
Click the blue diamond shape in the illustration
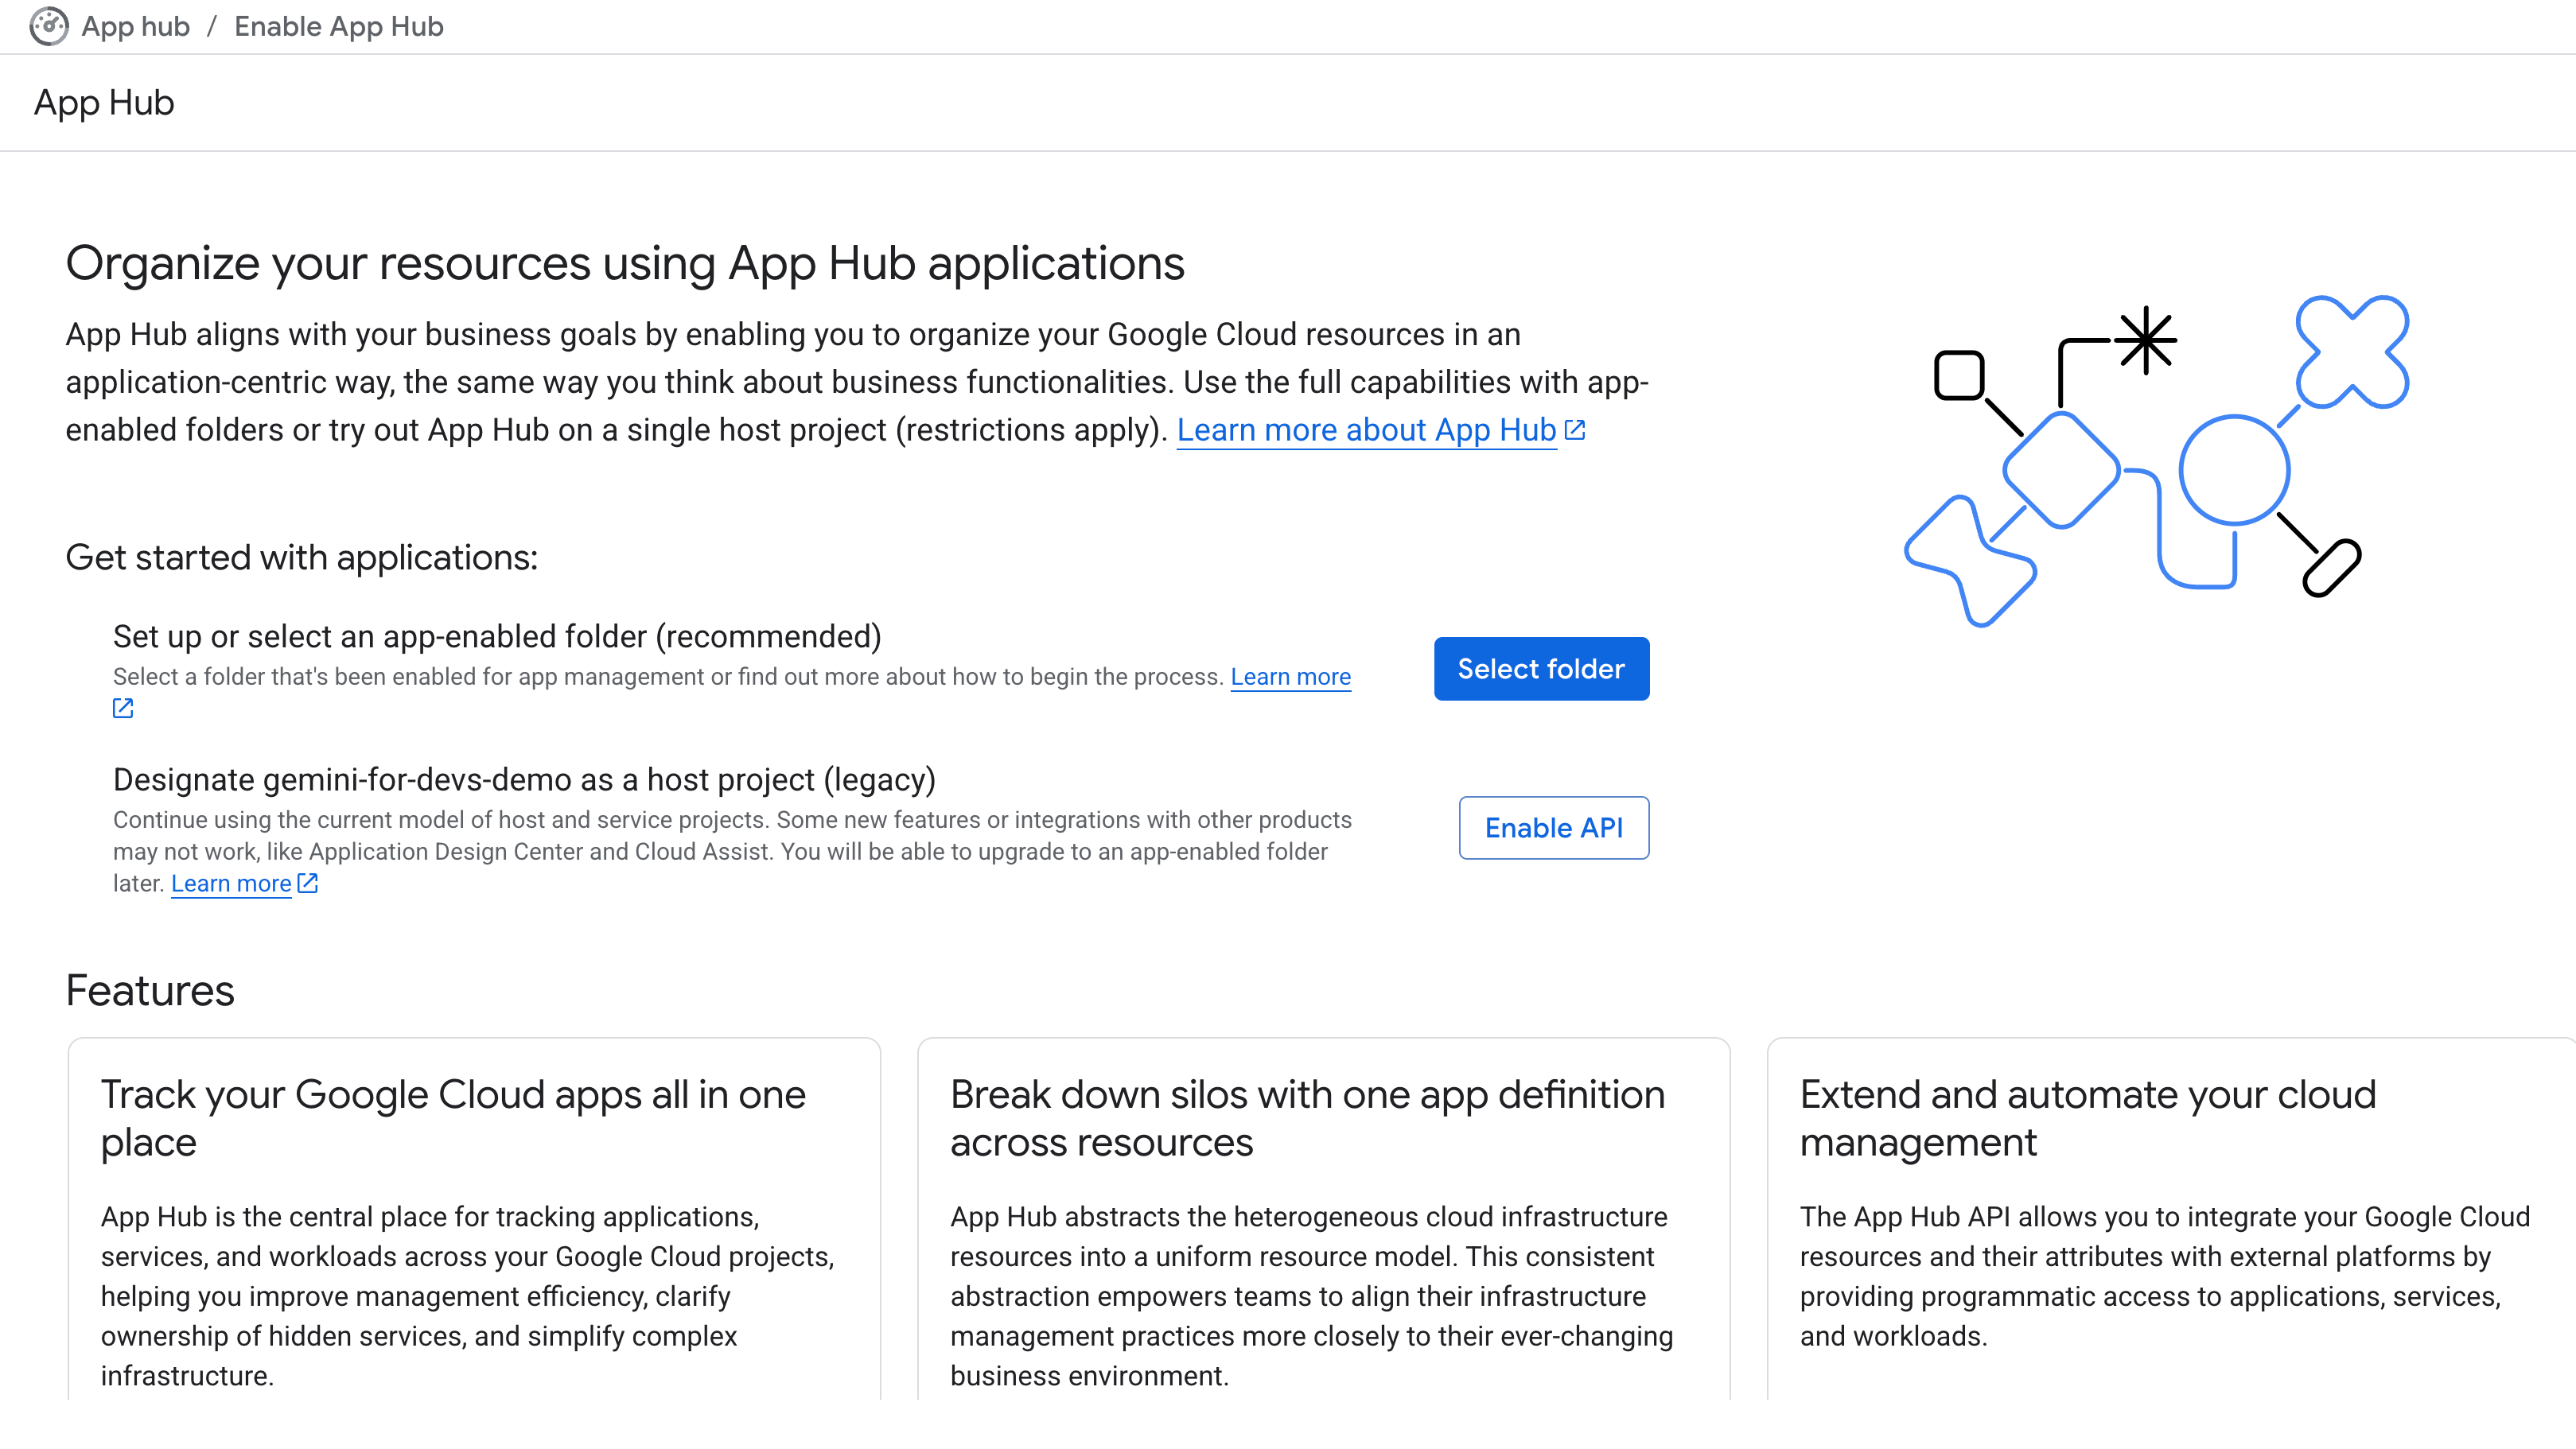click(x=2061, y=470)
